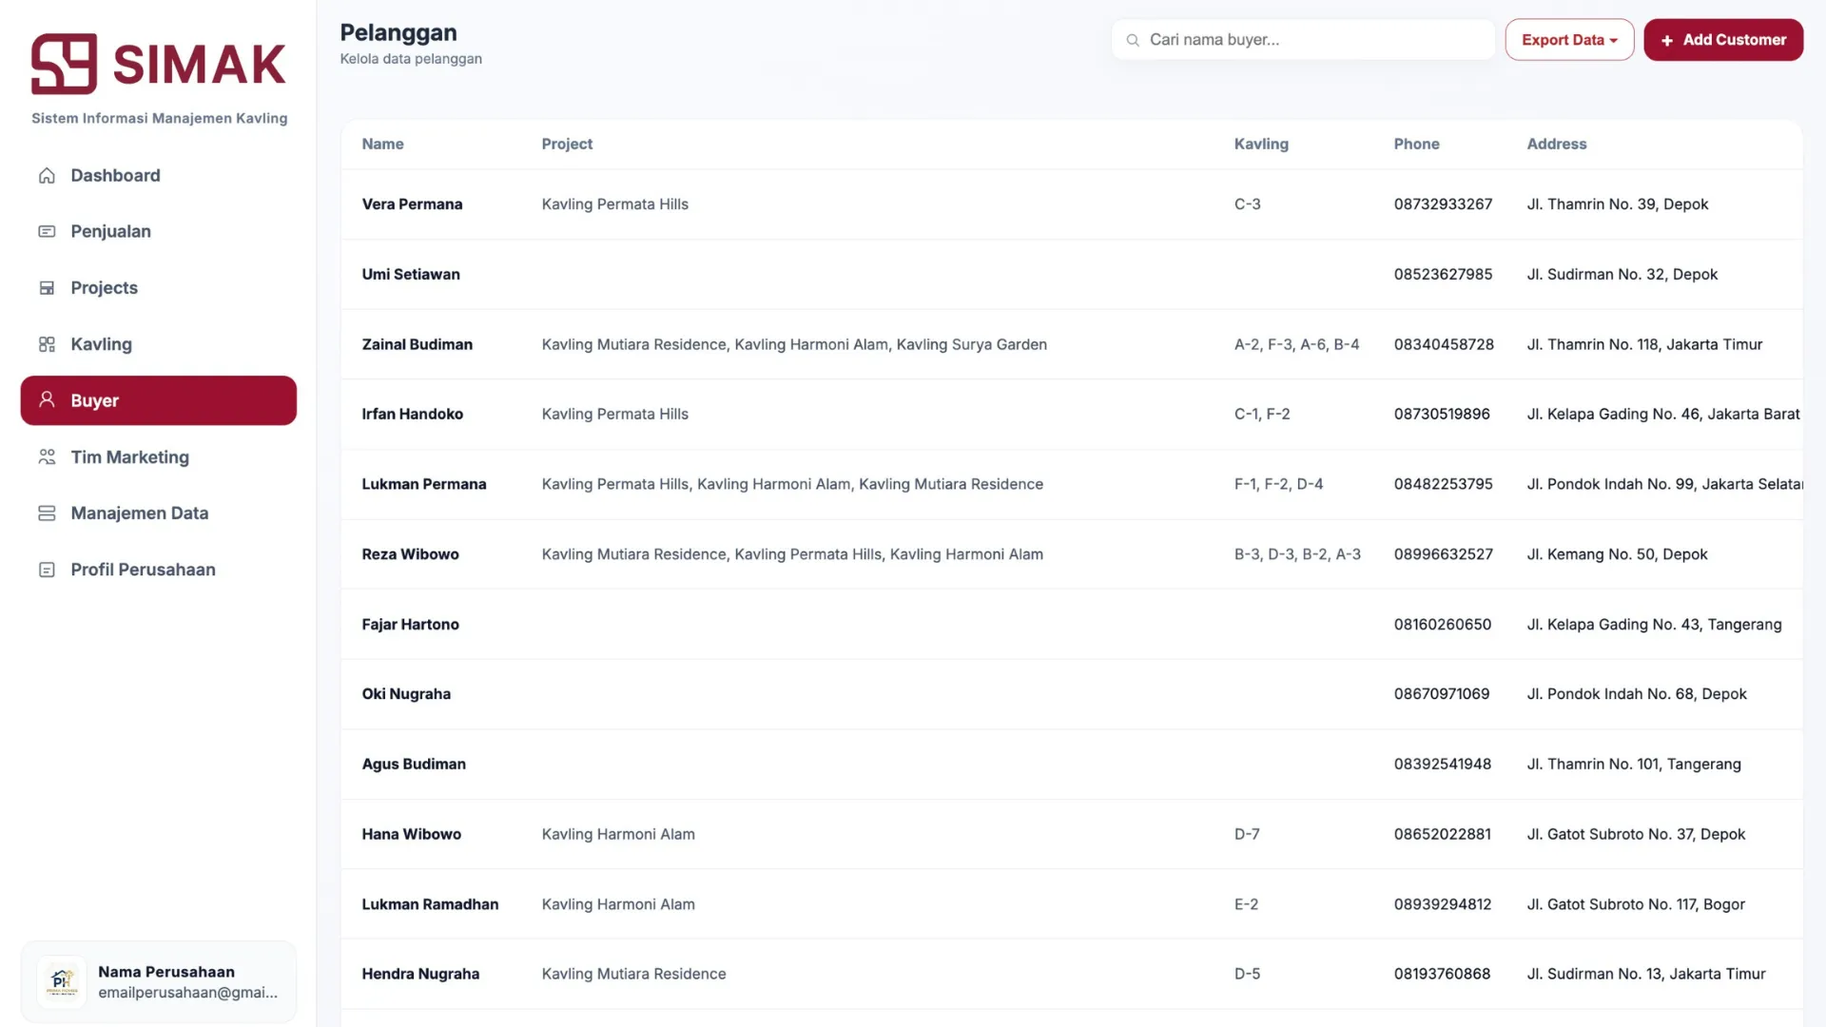Click the Tim Marketing people icon
This screenshot has width=1826, height=1027.
[x=47, y=457]
